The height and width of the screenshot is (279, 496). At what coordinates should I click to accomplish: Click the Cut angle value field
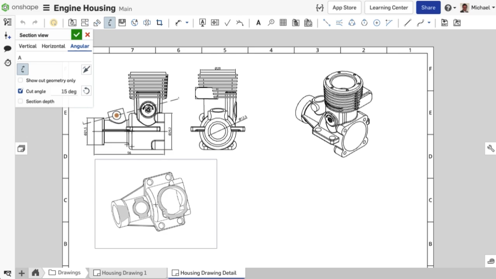tap(66, 92)
